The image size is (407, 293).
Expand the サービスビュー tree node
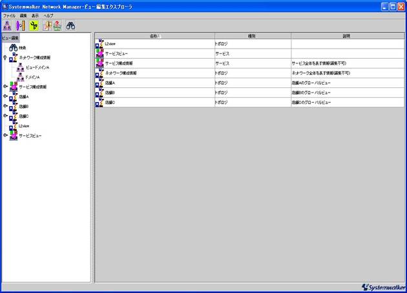pyautogui.click(x=5, y=135)
